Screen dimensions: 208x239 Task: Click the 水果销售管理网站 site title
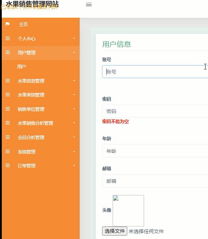point(32,4)
